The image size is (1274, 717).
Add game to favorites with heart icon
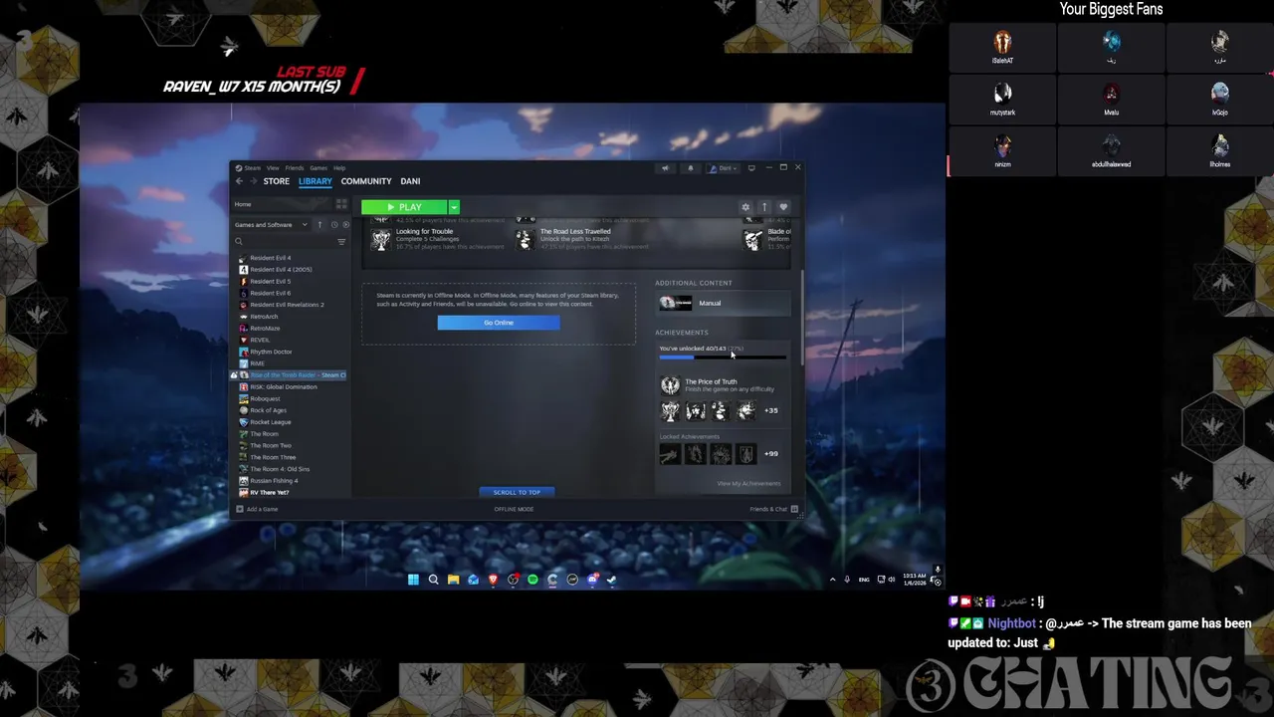[x=783, y=207]
